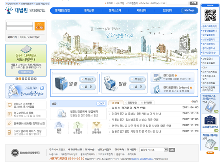221x165 pixels.
Task: Open the notice 인터넷등기소 모바일 열람서비스 개시 안내
Action: (136, 114)
